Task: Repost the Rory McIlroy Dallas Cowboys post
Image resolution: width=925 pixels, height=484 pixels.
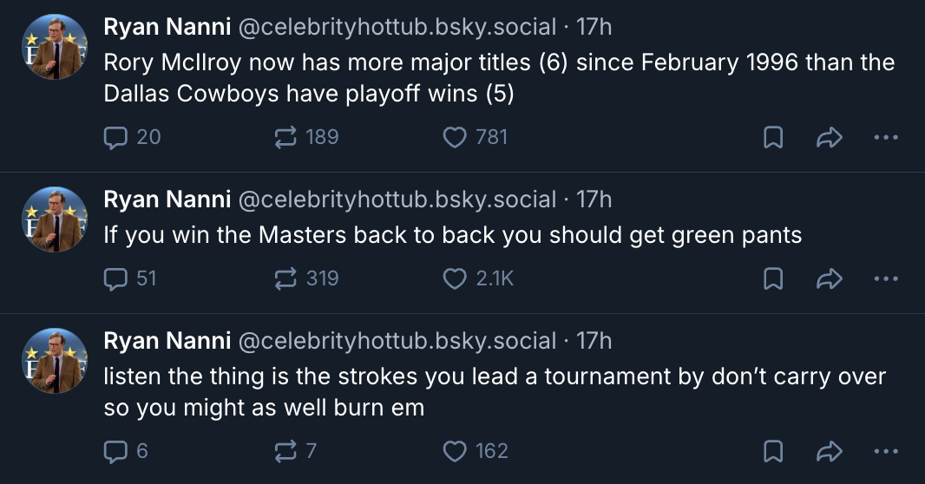Action: pos(285,137)
